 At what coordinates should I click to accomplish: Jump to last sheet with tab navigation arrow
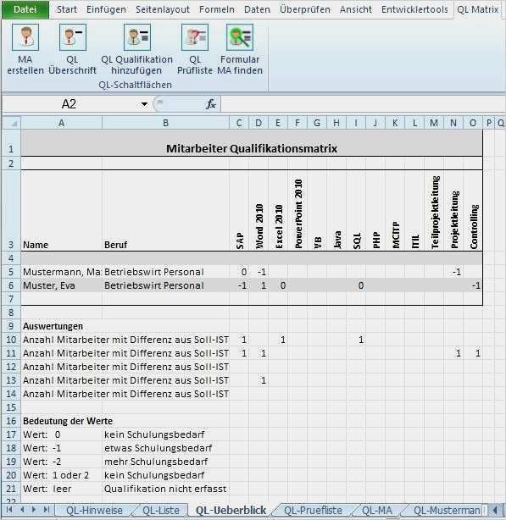click(x=47, y=509)
